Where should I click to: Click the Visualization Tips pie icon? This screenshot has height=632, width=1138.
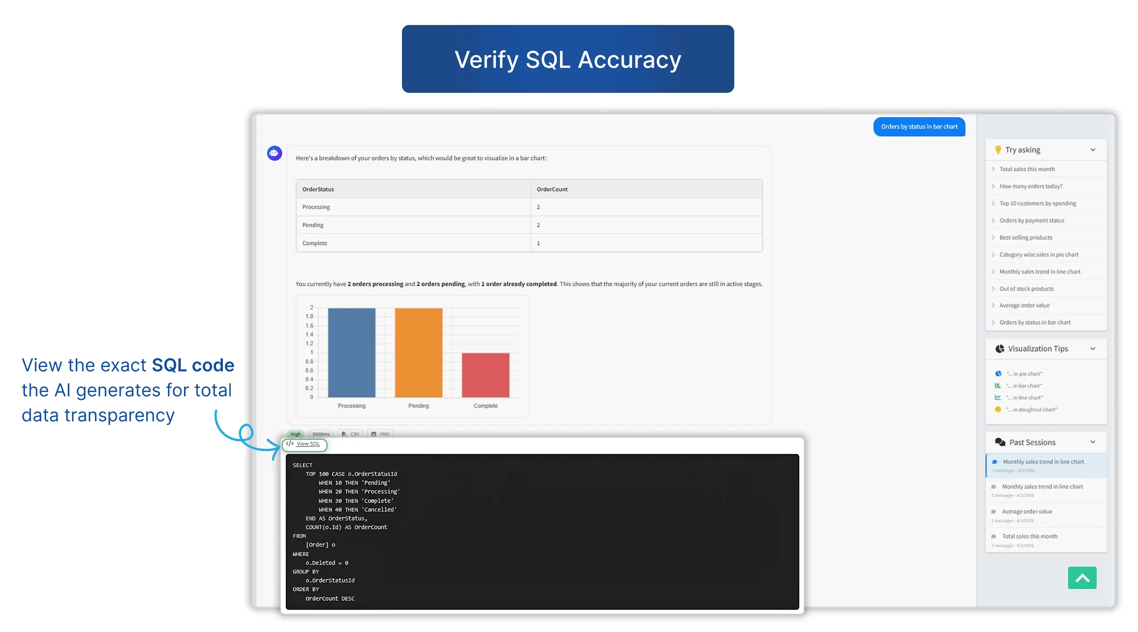(x=1000, y=349)
